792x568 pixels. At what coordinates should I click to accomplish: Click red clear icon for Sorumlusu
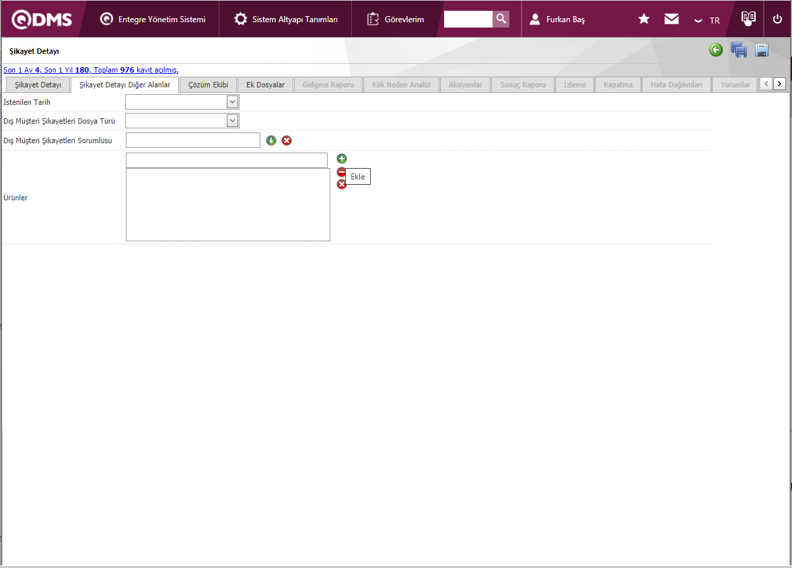point(287,140)
